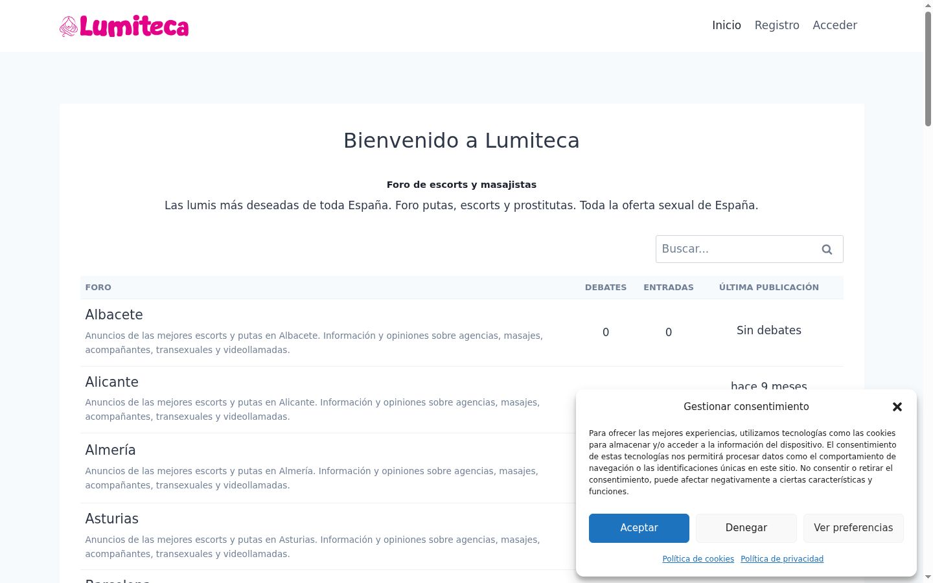This screenshot has height=583, width=933.
Task: Open the Acceder login link
Action: [x=835, y=25]
